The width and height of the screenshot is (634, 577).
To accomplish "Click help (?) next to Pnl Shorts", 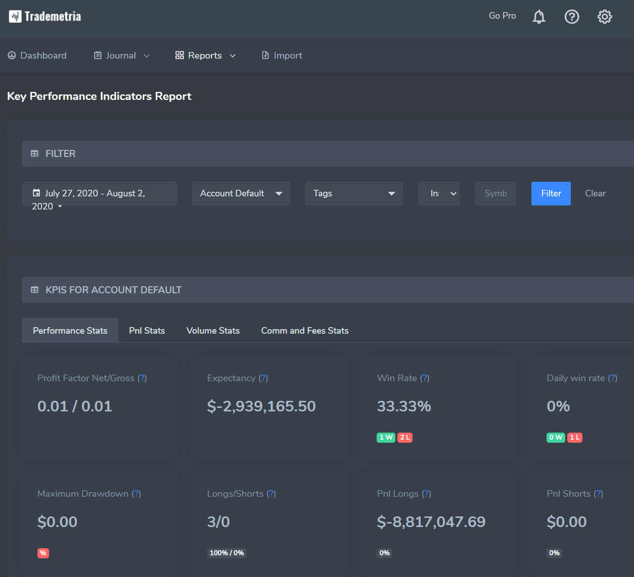I will 599,494.
